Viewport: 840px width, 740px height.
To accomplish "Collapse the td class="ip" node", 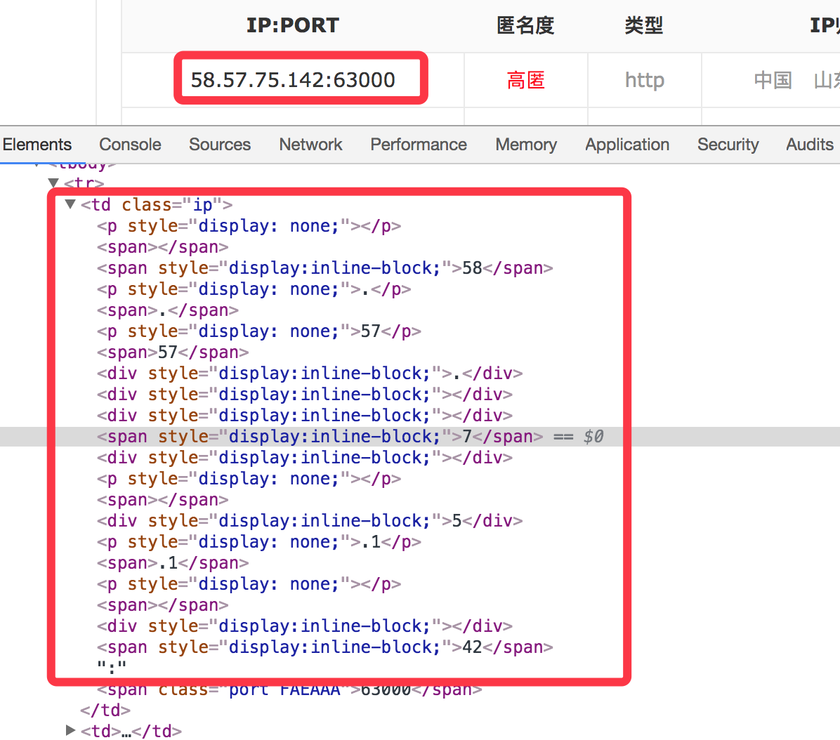I will [70, 204].
